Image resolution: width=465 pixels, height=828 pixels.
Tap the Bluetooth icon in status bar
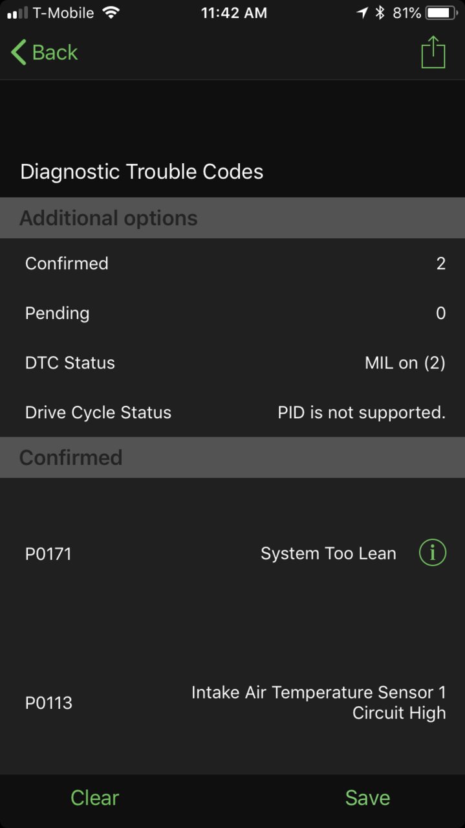pyautogui.click(x=380, y=13)
